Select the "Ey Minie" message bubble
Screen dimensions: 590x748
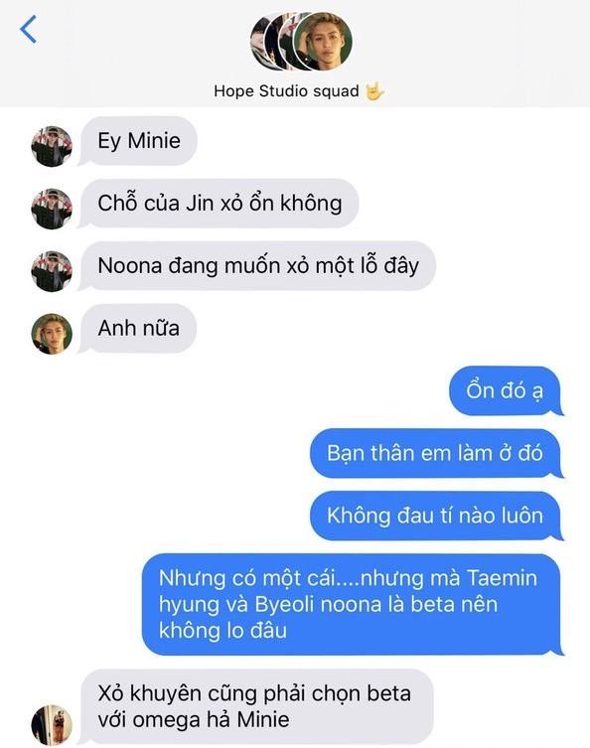tap(138, 141)
